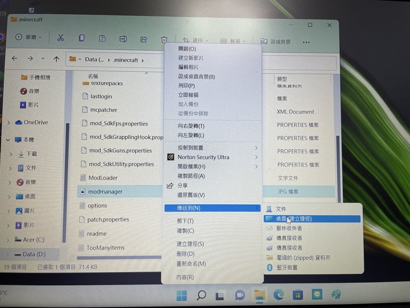Select the mcpatcher file

(x=99, y=110)
